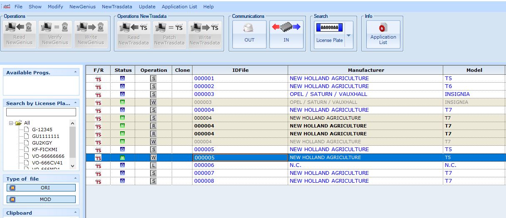Screen dimensions: 506x218
Task: Open the Help menu
Action: point(209,7)
